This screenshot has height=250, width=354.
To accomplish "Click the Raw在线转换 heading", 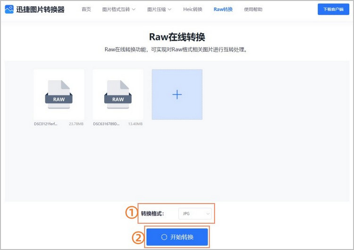I will click(x=177, y=37).
